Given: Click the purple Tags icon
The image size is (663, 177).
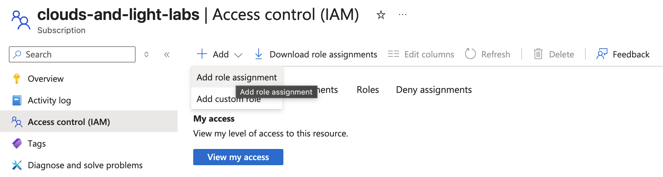Looking at the screenshot, I should tap(17, 144).
